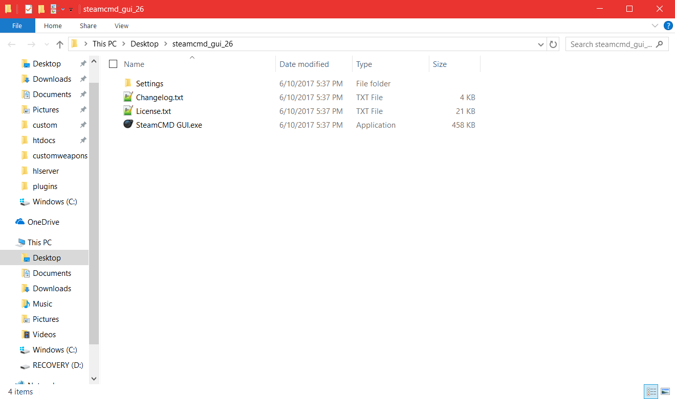Image resolution: width=675 pixels, height=399 pixels.
Task: Sort by the Size column header
Action: pos(440,64)
